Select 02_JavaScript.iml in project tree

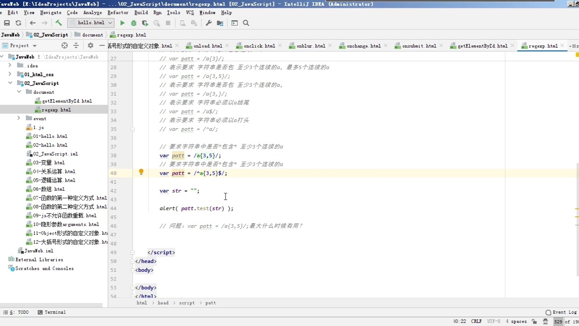click(x=55, y=154)
